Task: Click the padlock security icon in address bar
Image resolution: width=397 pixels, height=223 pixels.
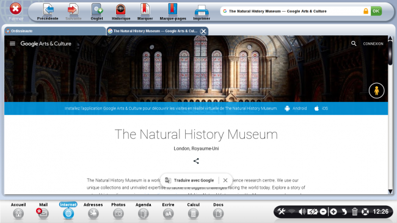Action: pos(366,11)
